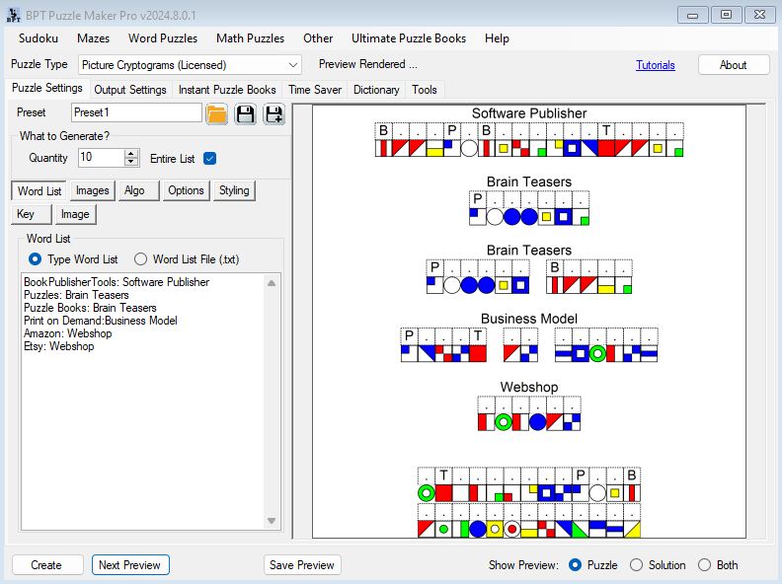
Task: Open preset folder icon
Action: pos(216,113)
